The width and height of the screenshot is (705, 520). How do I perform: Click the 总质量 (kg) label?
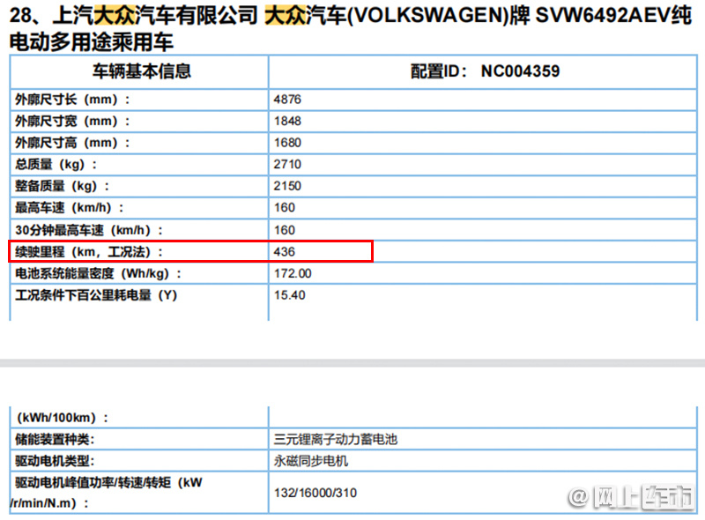[x=56, y=164]
